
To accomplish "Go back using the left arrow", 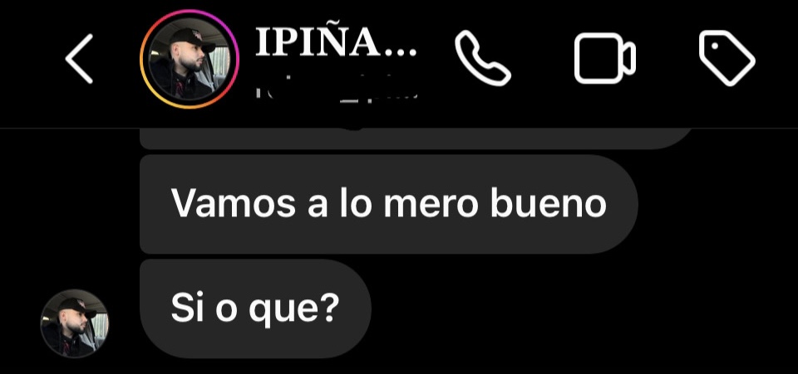I will click(x=79, y=59).
